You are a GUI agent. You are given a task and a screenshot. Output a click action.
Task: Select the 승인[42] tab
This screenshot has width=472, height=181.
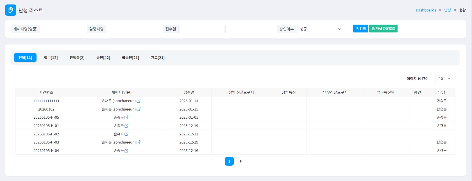pyautogui.click(x=103, y=58)
